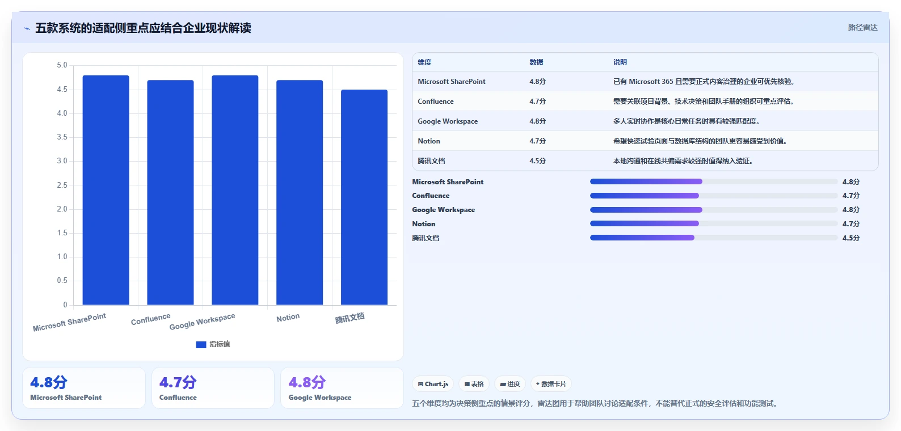Click the 数据 column header
This screenshot has width=901, height=431.
tap(536, 62)
